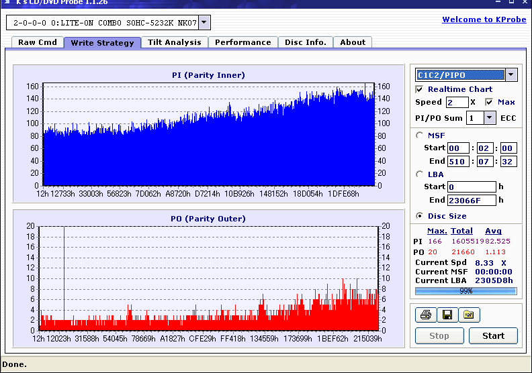The height and width of the screenshot is (373, 532).
Task: Expand the C1C2/PIPO test type dropdown
Action: pyautogui.click(x=511, y=75)
